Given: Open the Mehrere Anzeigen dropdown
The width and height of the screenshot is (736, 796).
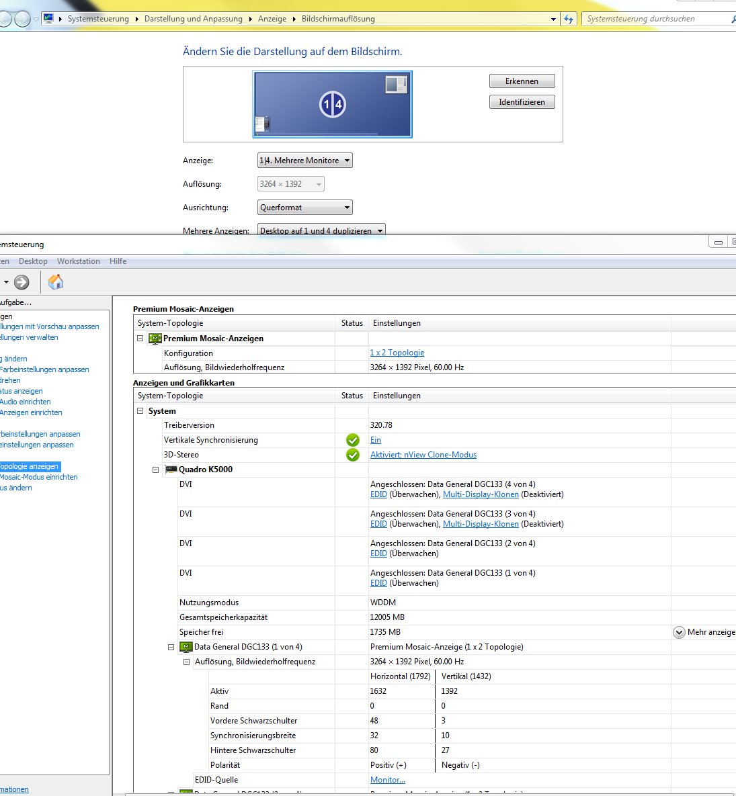Looking at the screenshot, I should (x=321, y=230).
